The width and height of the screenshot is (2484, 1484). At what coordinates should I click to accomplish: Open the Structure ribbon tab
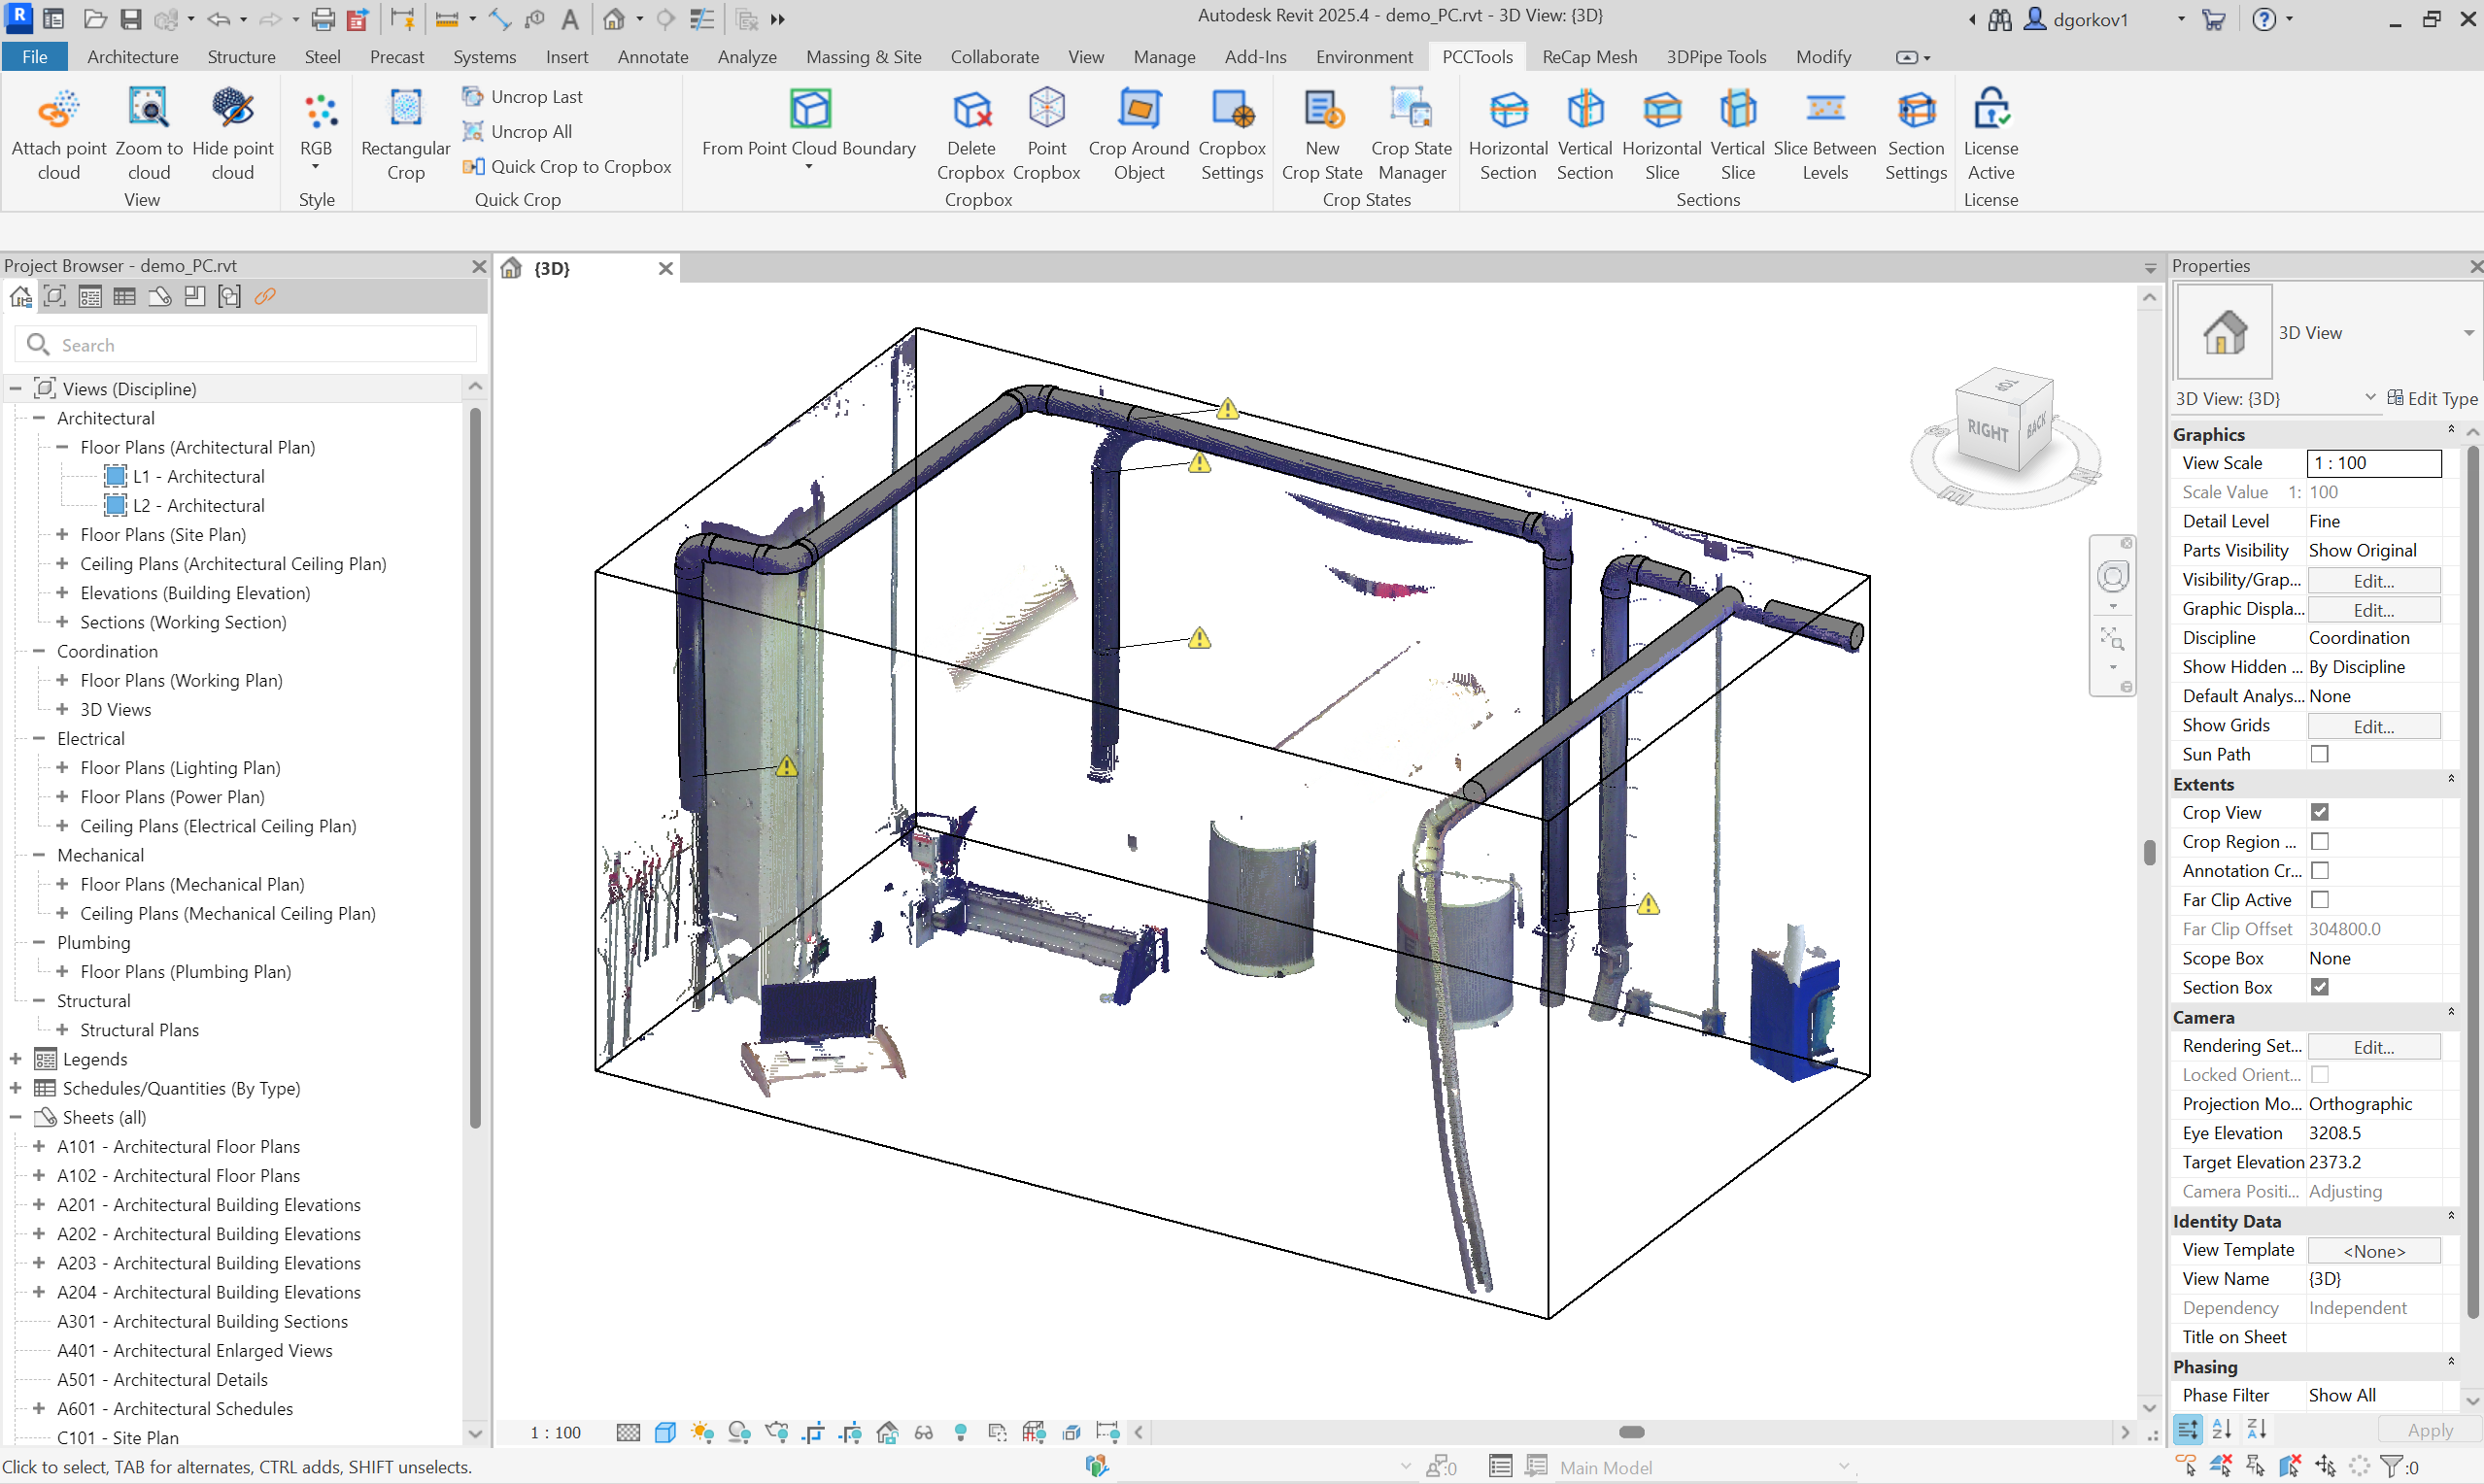tap(241, 57)
